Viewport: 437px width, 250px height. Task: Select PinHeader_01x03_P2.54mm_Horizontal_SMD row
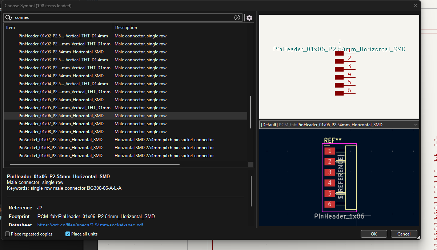pyautogui.click(x=125, y=52)
